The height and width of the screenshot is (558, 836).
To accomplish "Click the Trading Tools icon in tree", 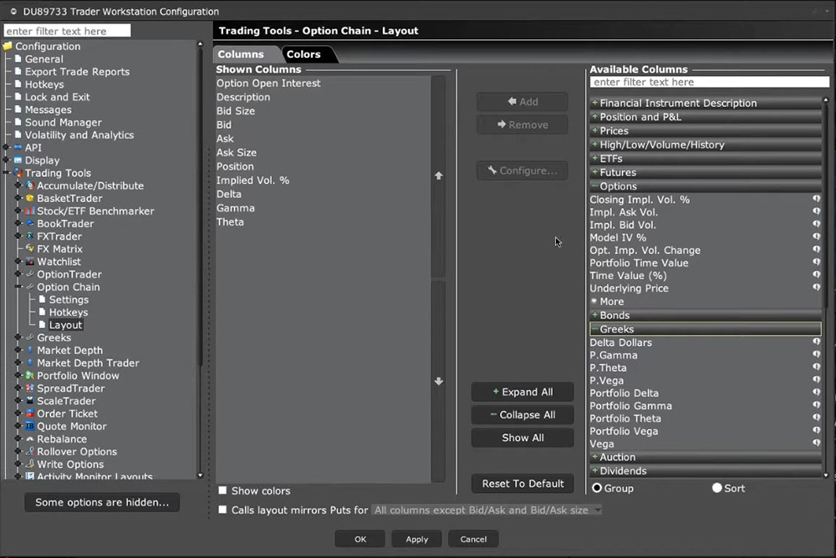I will click(18, 173).
